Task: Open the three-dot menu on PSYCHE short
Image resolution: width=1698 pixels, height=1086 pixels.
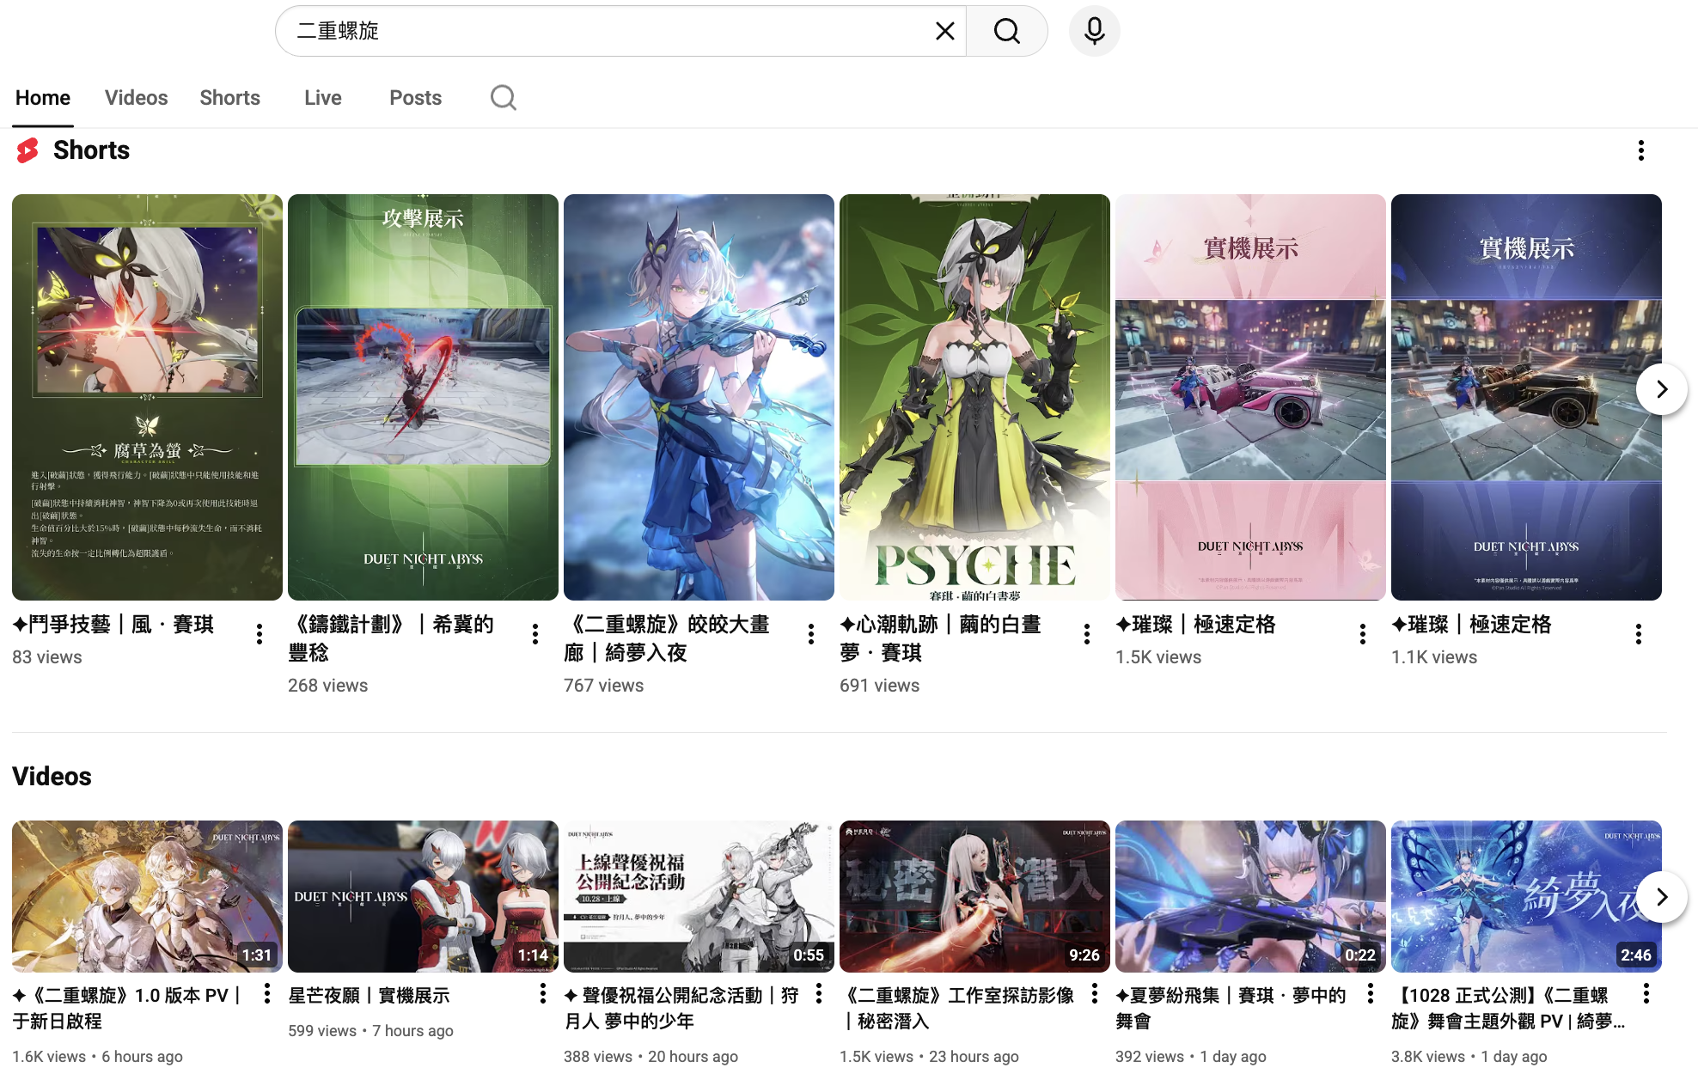Action: (x=1086, y=633)
